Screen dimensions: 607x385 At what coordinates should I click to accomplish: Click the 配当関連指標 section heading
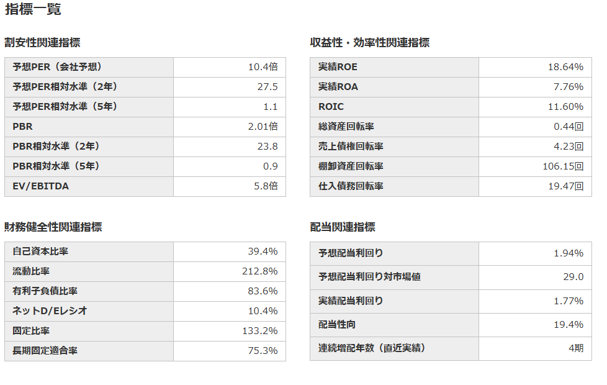point(343,227)
